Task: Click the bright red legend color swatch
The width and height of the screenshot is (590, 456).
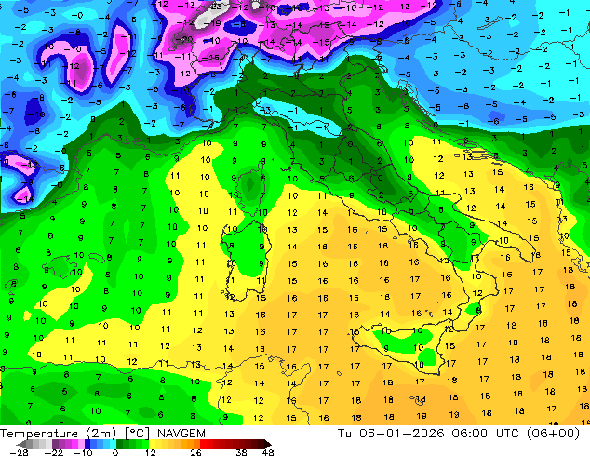Action: 203,444
